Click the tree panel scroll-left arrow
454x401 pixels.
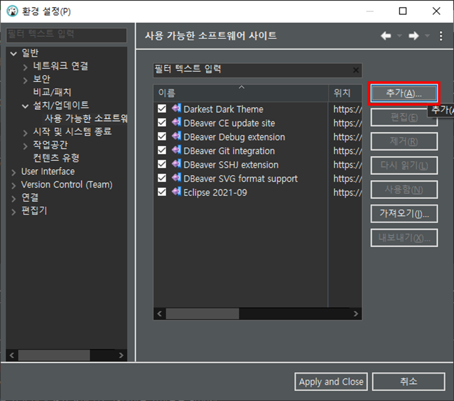pos(12,355)
